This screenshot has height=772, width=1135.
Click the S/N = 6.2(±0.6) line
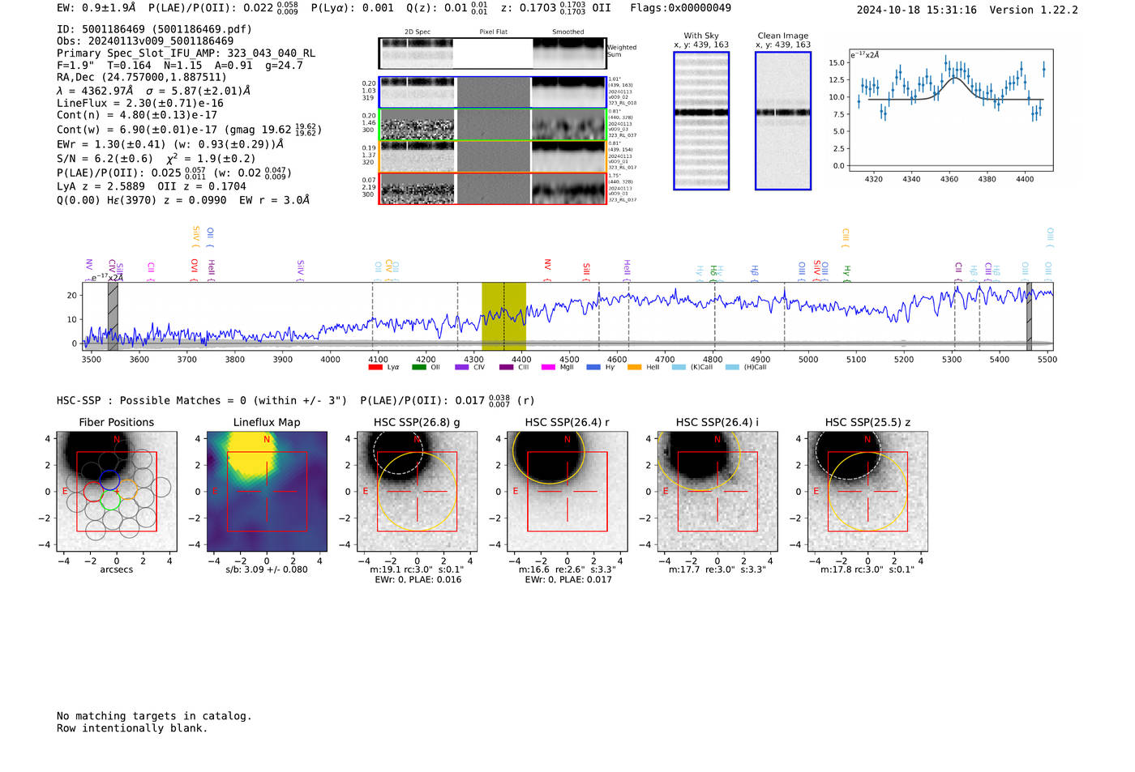tap(156, 159)
